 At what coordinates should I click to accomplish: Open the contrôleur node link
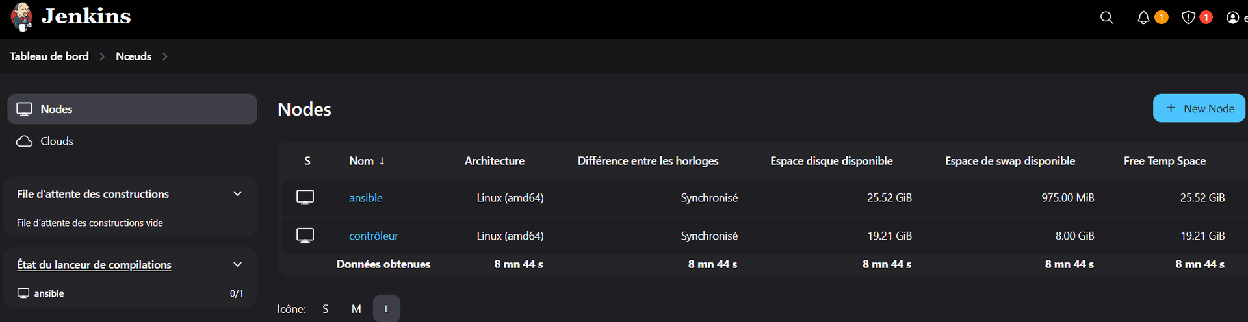click(374, 236)
